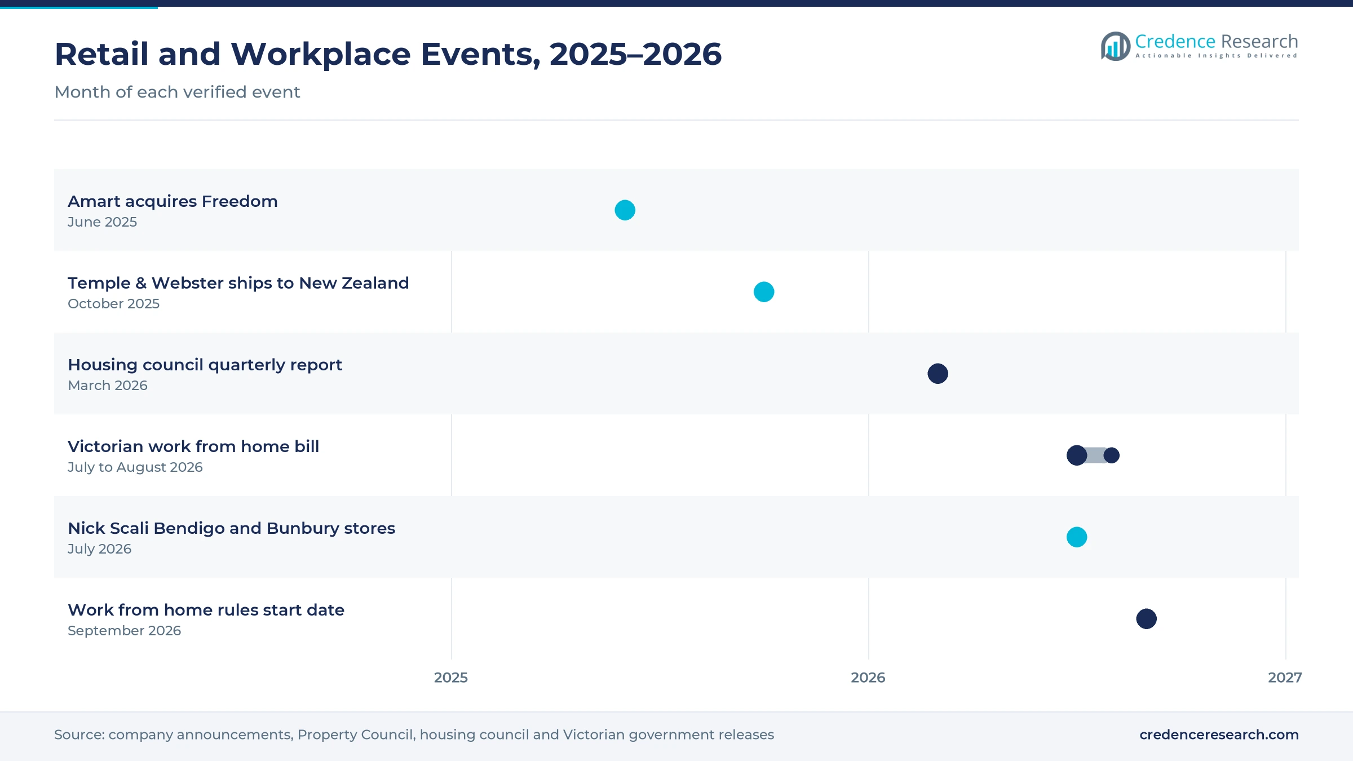The image size is (1353, 761).
Task: Click the 2027 axis label
Action: coord(1285,678)
